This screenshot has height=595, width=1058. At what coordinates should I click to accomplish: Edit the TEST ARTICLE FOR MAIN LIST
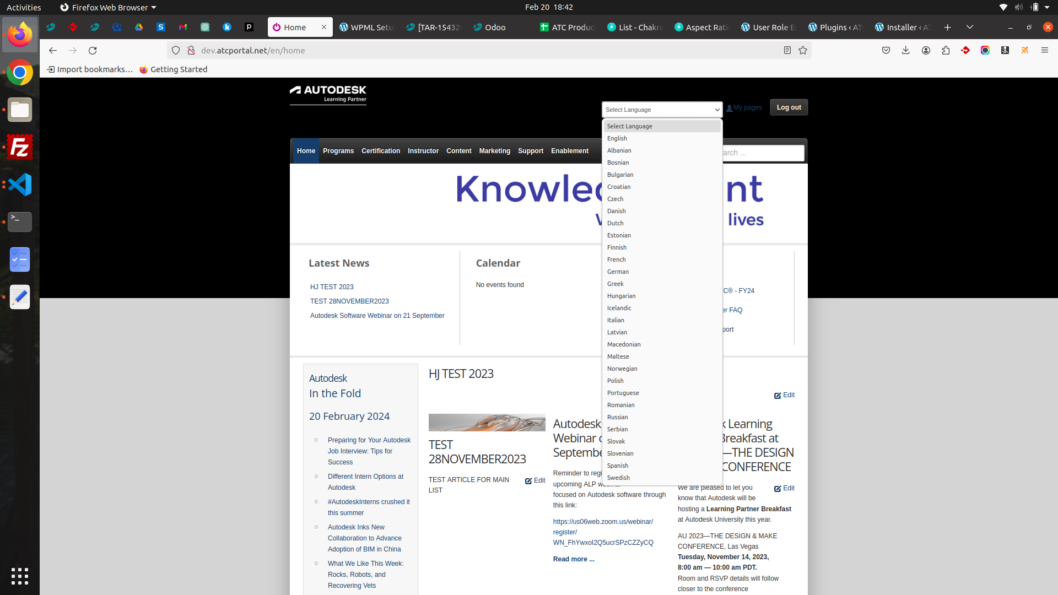pyautogui.click(x=535, y=480)
